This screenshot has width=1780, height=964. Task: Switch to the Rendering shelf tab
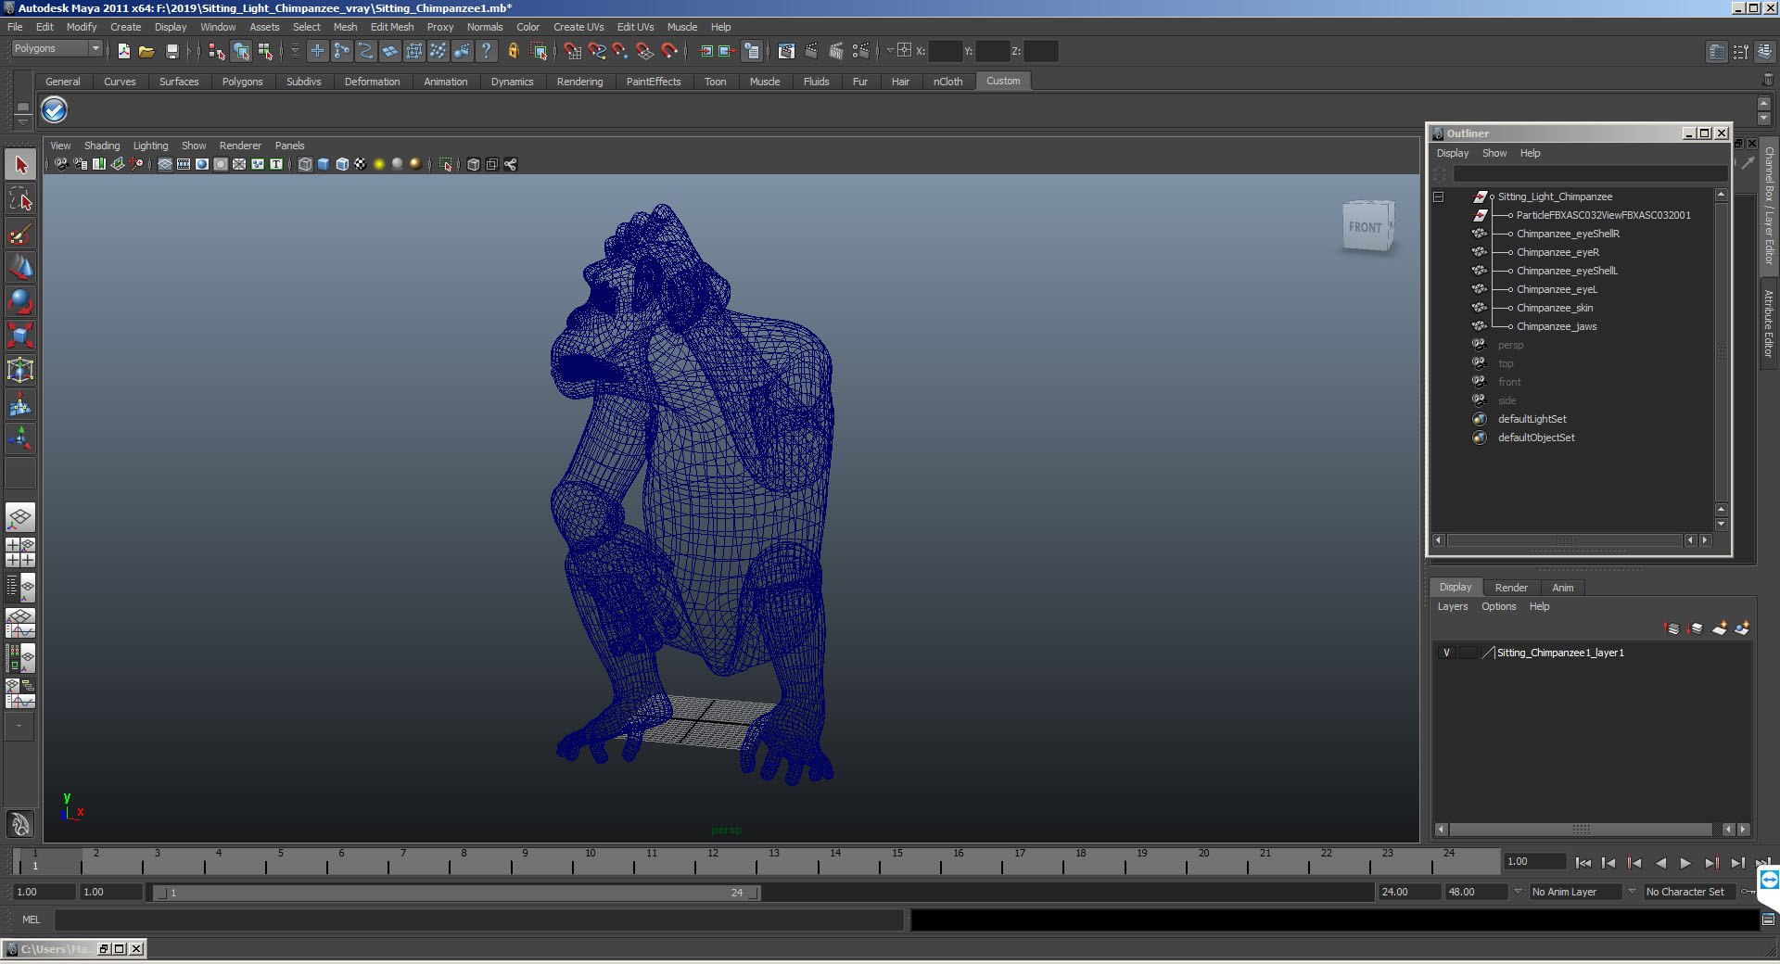pos(579,82)
